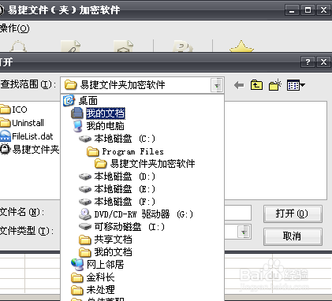Open the 文件类型 dropdown arrow
Screen dimensions: 332x301
pyautogui.click(x=244, y=232)
